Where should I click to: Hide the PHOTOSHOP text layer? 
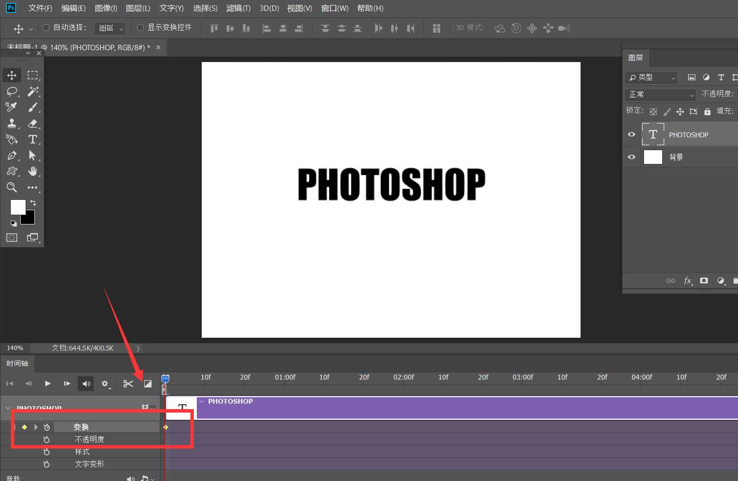(x=632, y=134)
